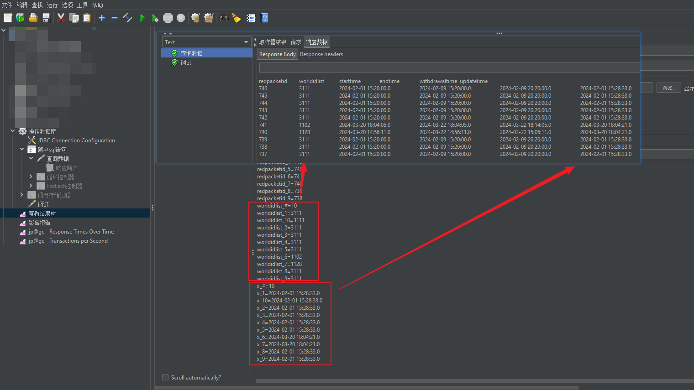Collapse all nodes with the minus icon
Viewport: 694px width, 390px height.
pyautogui.click(x=115, y=18)
